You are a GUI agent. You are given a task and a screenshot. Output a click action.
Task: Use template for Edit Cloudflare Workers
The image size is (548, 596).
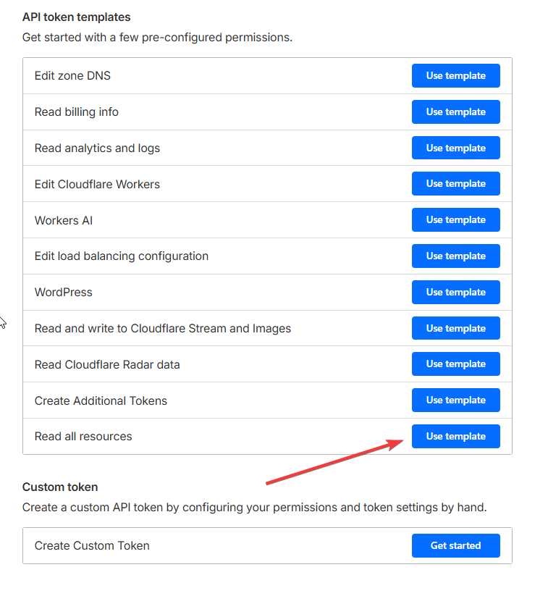[x=455, y=184]
